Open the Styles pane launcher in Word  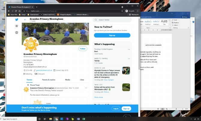(x=170, y=28)
